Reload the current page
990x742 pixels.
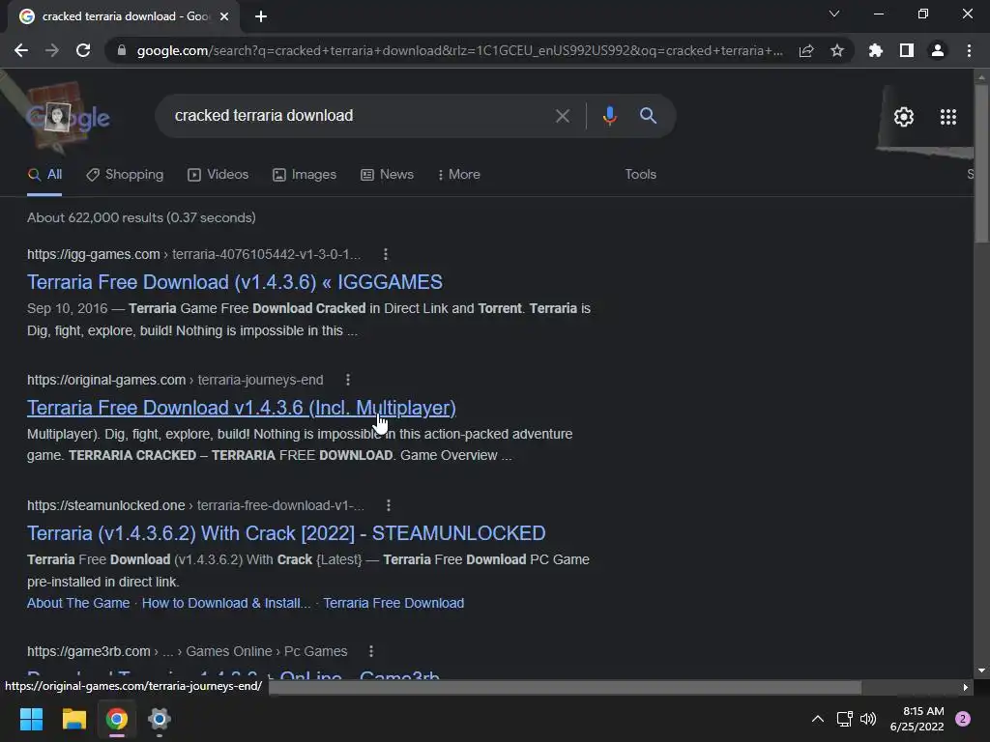coord(83,50)
